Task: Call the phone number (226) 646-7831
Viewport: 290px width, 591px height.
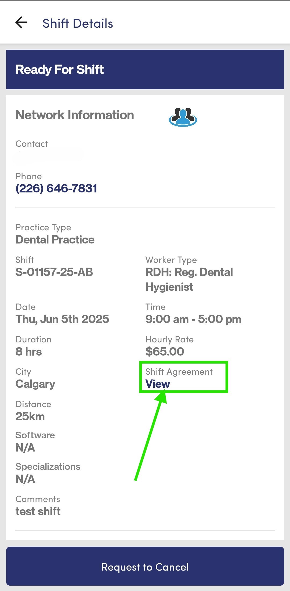Action: pyautogui.click(x=56, y=188)
